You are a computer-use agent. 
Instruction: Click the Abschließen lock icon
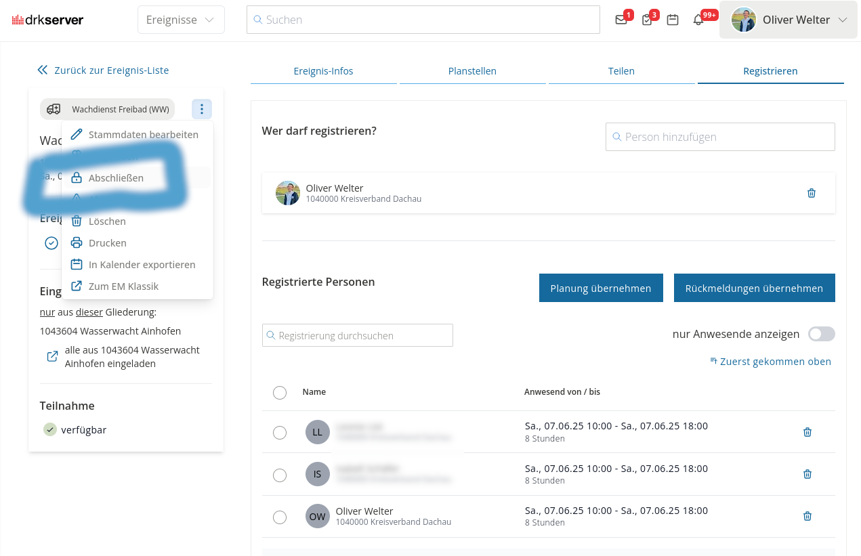tap(77, 177)
